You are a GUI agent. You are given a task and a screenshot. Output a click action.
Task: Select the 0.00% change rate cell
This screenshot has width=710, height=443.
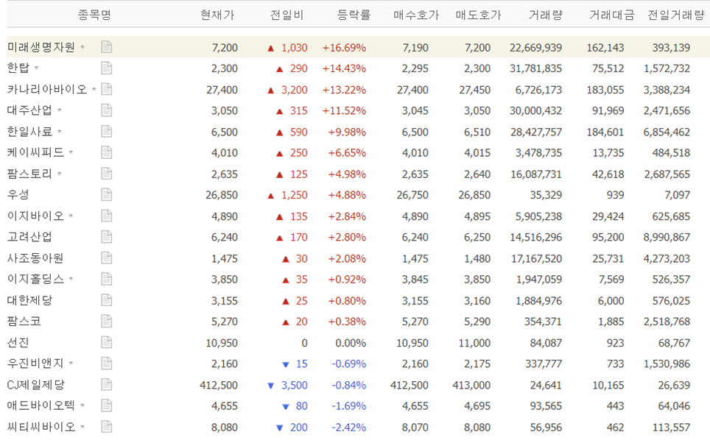click(x=351, y=343)
